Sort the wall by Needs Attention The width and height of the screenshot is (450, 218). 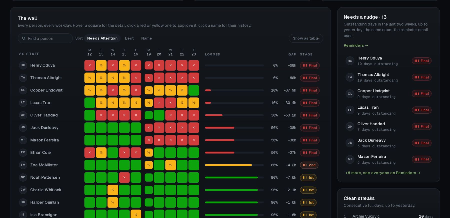102,38
